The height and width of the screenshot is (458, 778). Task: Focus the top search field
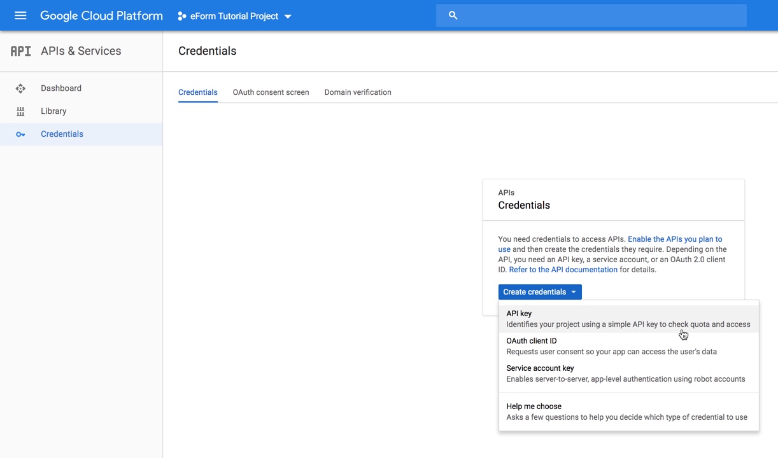pyautogui.click(x=591, y=15)
